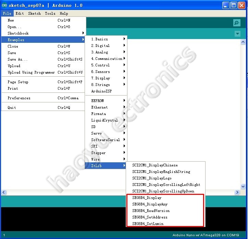The image size is (248, 239).
Task: Click the Arduino Nano on COM19 status text
Action: point(206,235)
